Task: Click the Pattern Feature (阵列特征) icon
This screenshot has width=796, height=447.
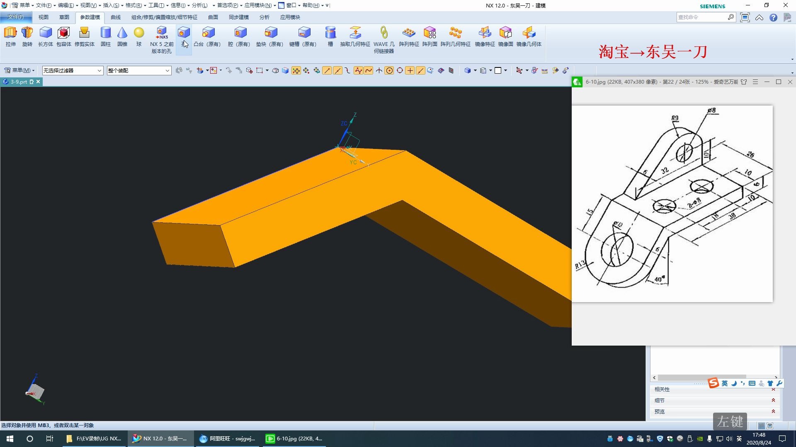Action: 409,33
